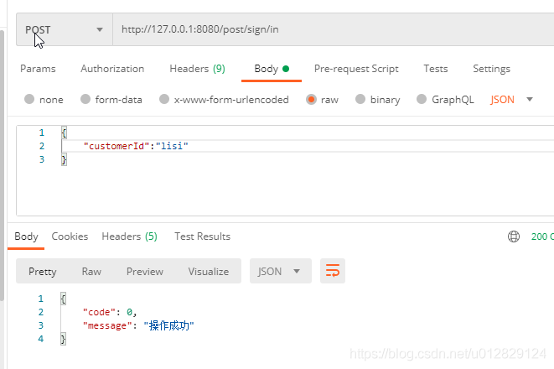Open the Pre-request Script tab
Viewport: 554px width, 369px height.
(x=356, y=69)
